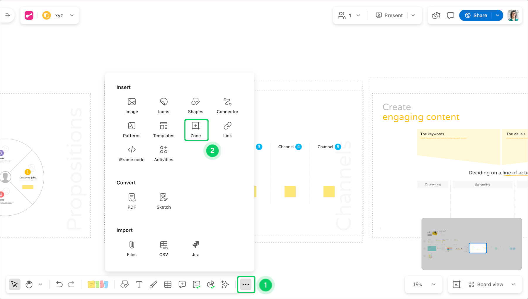The width and height of the screenshot is (528, 299).
Task: Open the Shapes insert option
Action: 195,106
